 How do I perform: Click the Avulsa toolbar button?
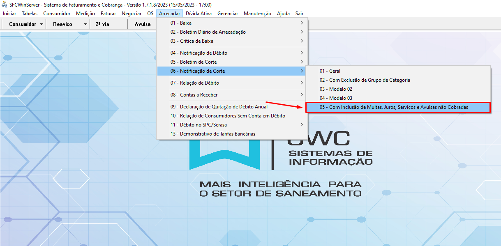pyautogui.click(x=143, y=24)
